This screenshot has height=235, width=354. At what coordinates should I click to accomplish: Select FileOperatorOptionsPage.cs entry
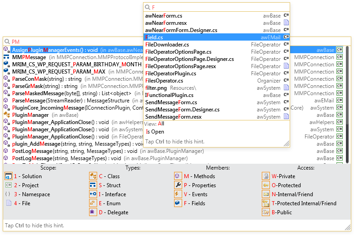click(x=216, y=52)
